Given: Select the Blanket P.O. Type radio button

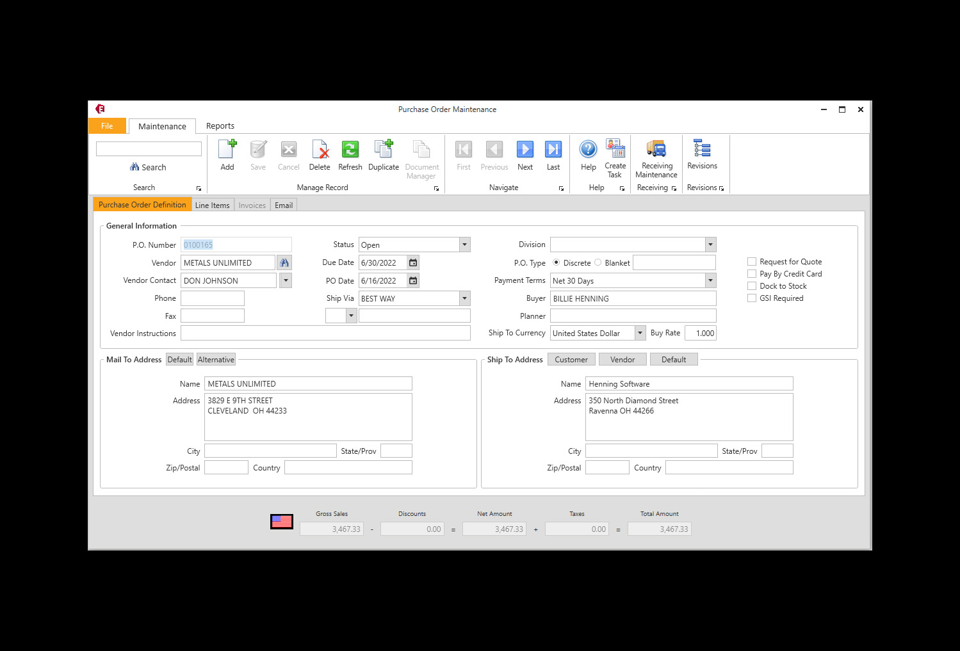Looking at the screenshot, I should point(598,262).
